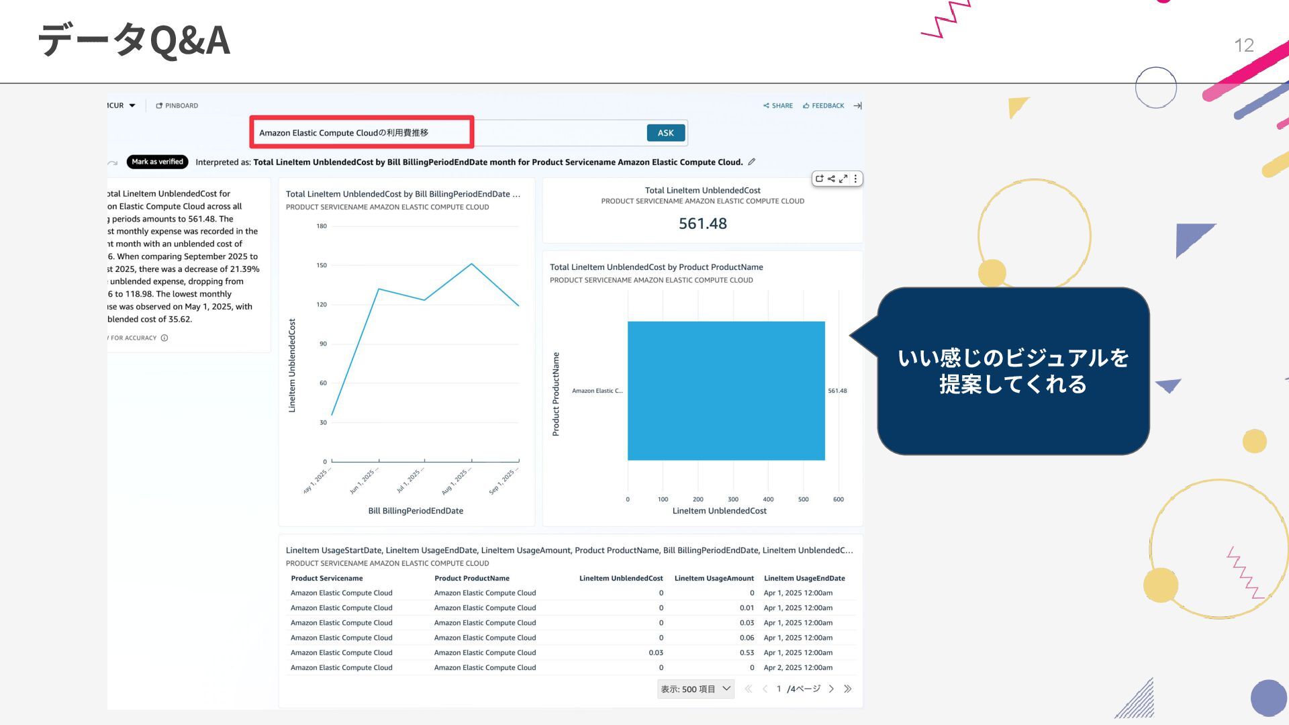This screenshot has height=725, width=1289.
Task: Click the SHARE button
Action: [778, 105]
